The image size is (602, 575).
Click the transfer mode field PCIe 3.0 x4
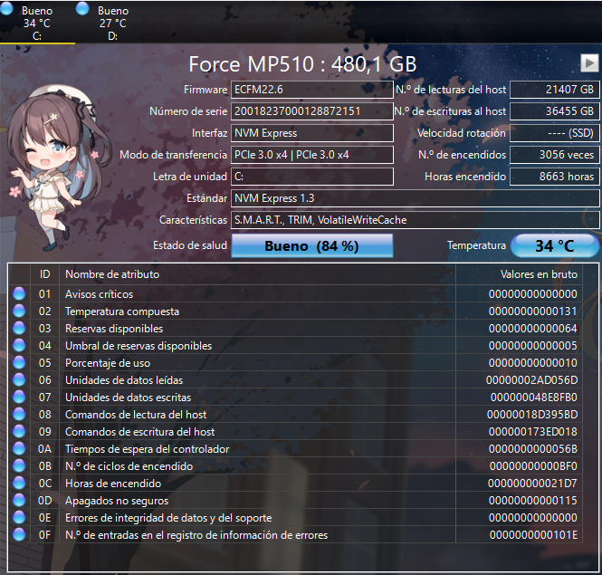pyautogui.click(x=312, y=155)
